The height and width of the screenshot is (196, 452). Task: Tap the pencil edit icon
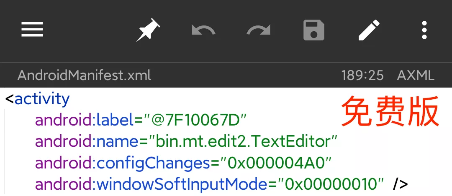[369, 30]
